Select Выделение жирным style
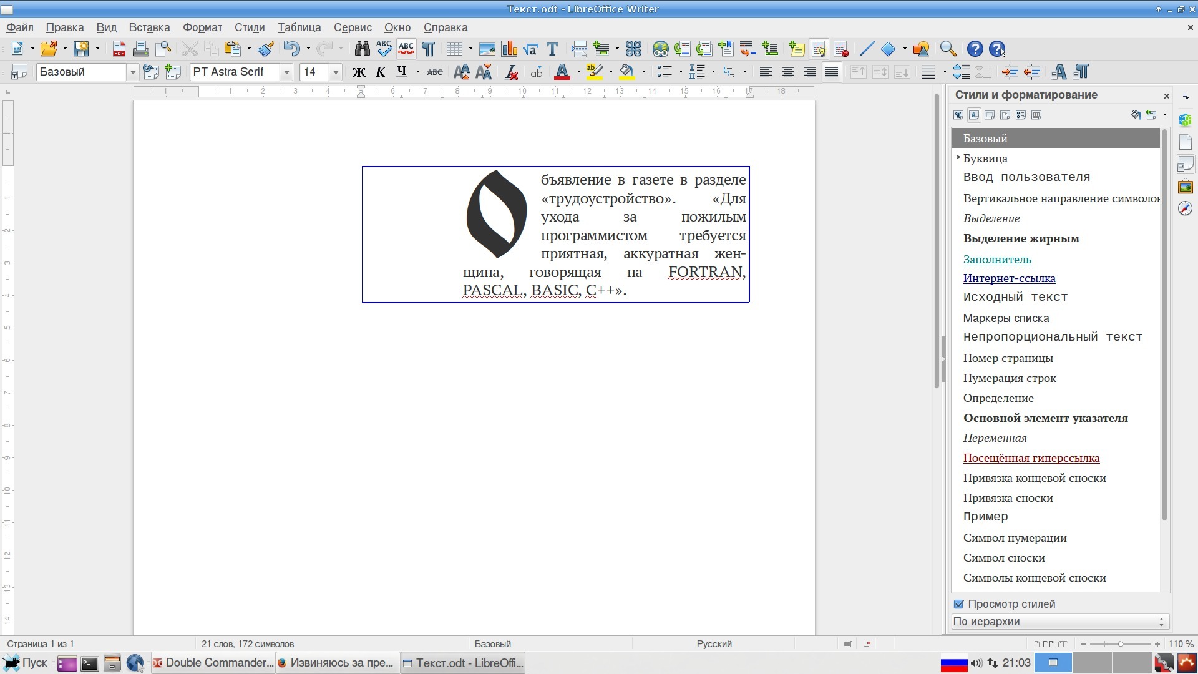This screenshot has width=1198, height=674. point(1021,238)
